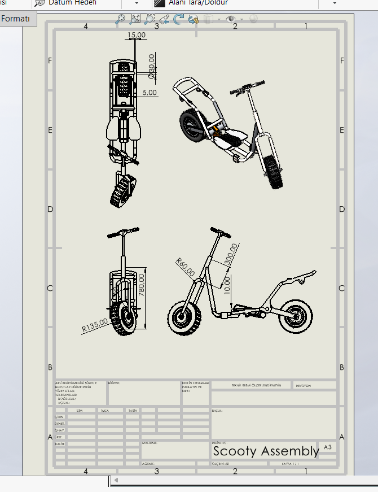Click the horizontal scrollbar's left arrow

click(x=116, y=480)
